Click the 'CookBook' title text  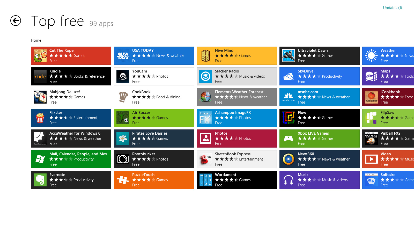coord(141,92)
